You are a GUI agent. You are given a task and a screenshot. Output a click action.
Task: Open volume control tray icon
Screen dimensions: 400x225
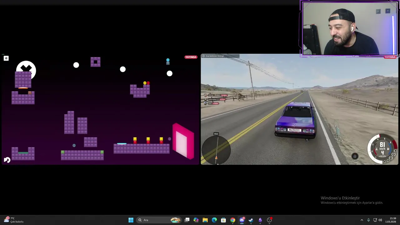pyautogui.click(x=381, y=220)
